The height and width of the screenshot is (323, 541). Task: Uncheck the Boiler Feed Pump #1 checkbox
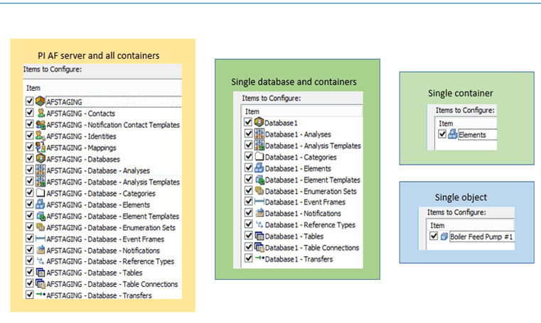point(434,236)
